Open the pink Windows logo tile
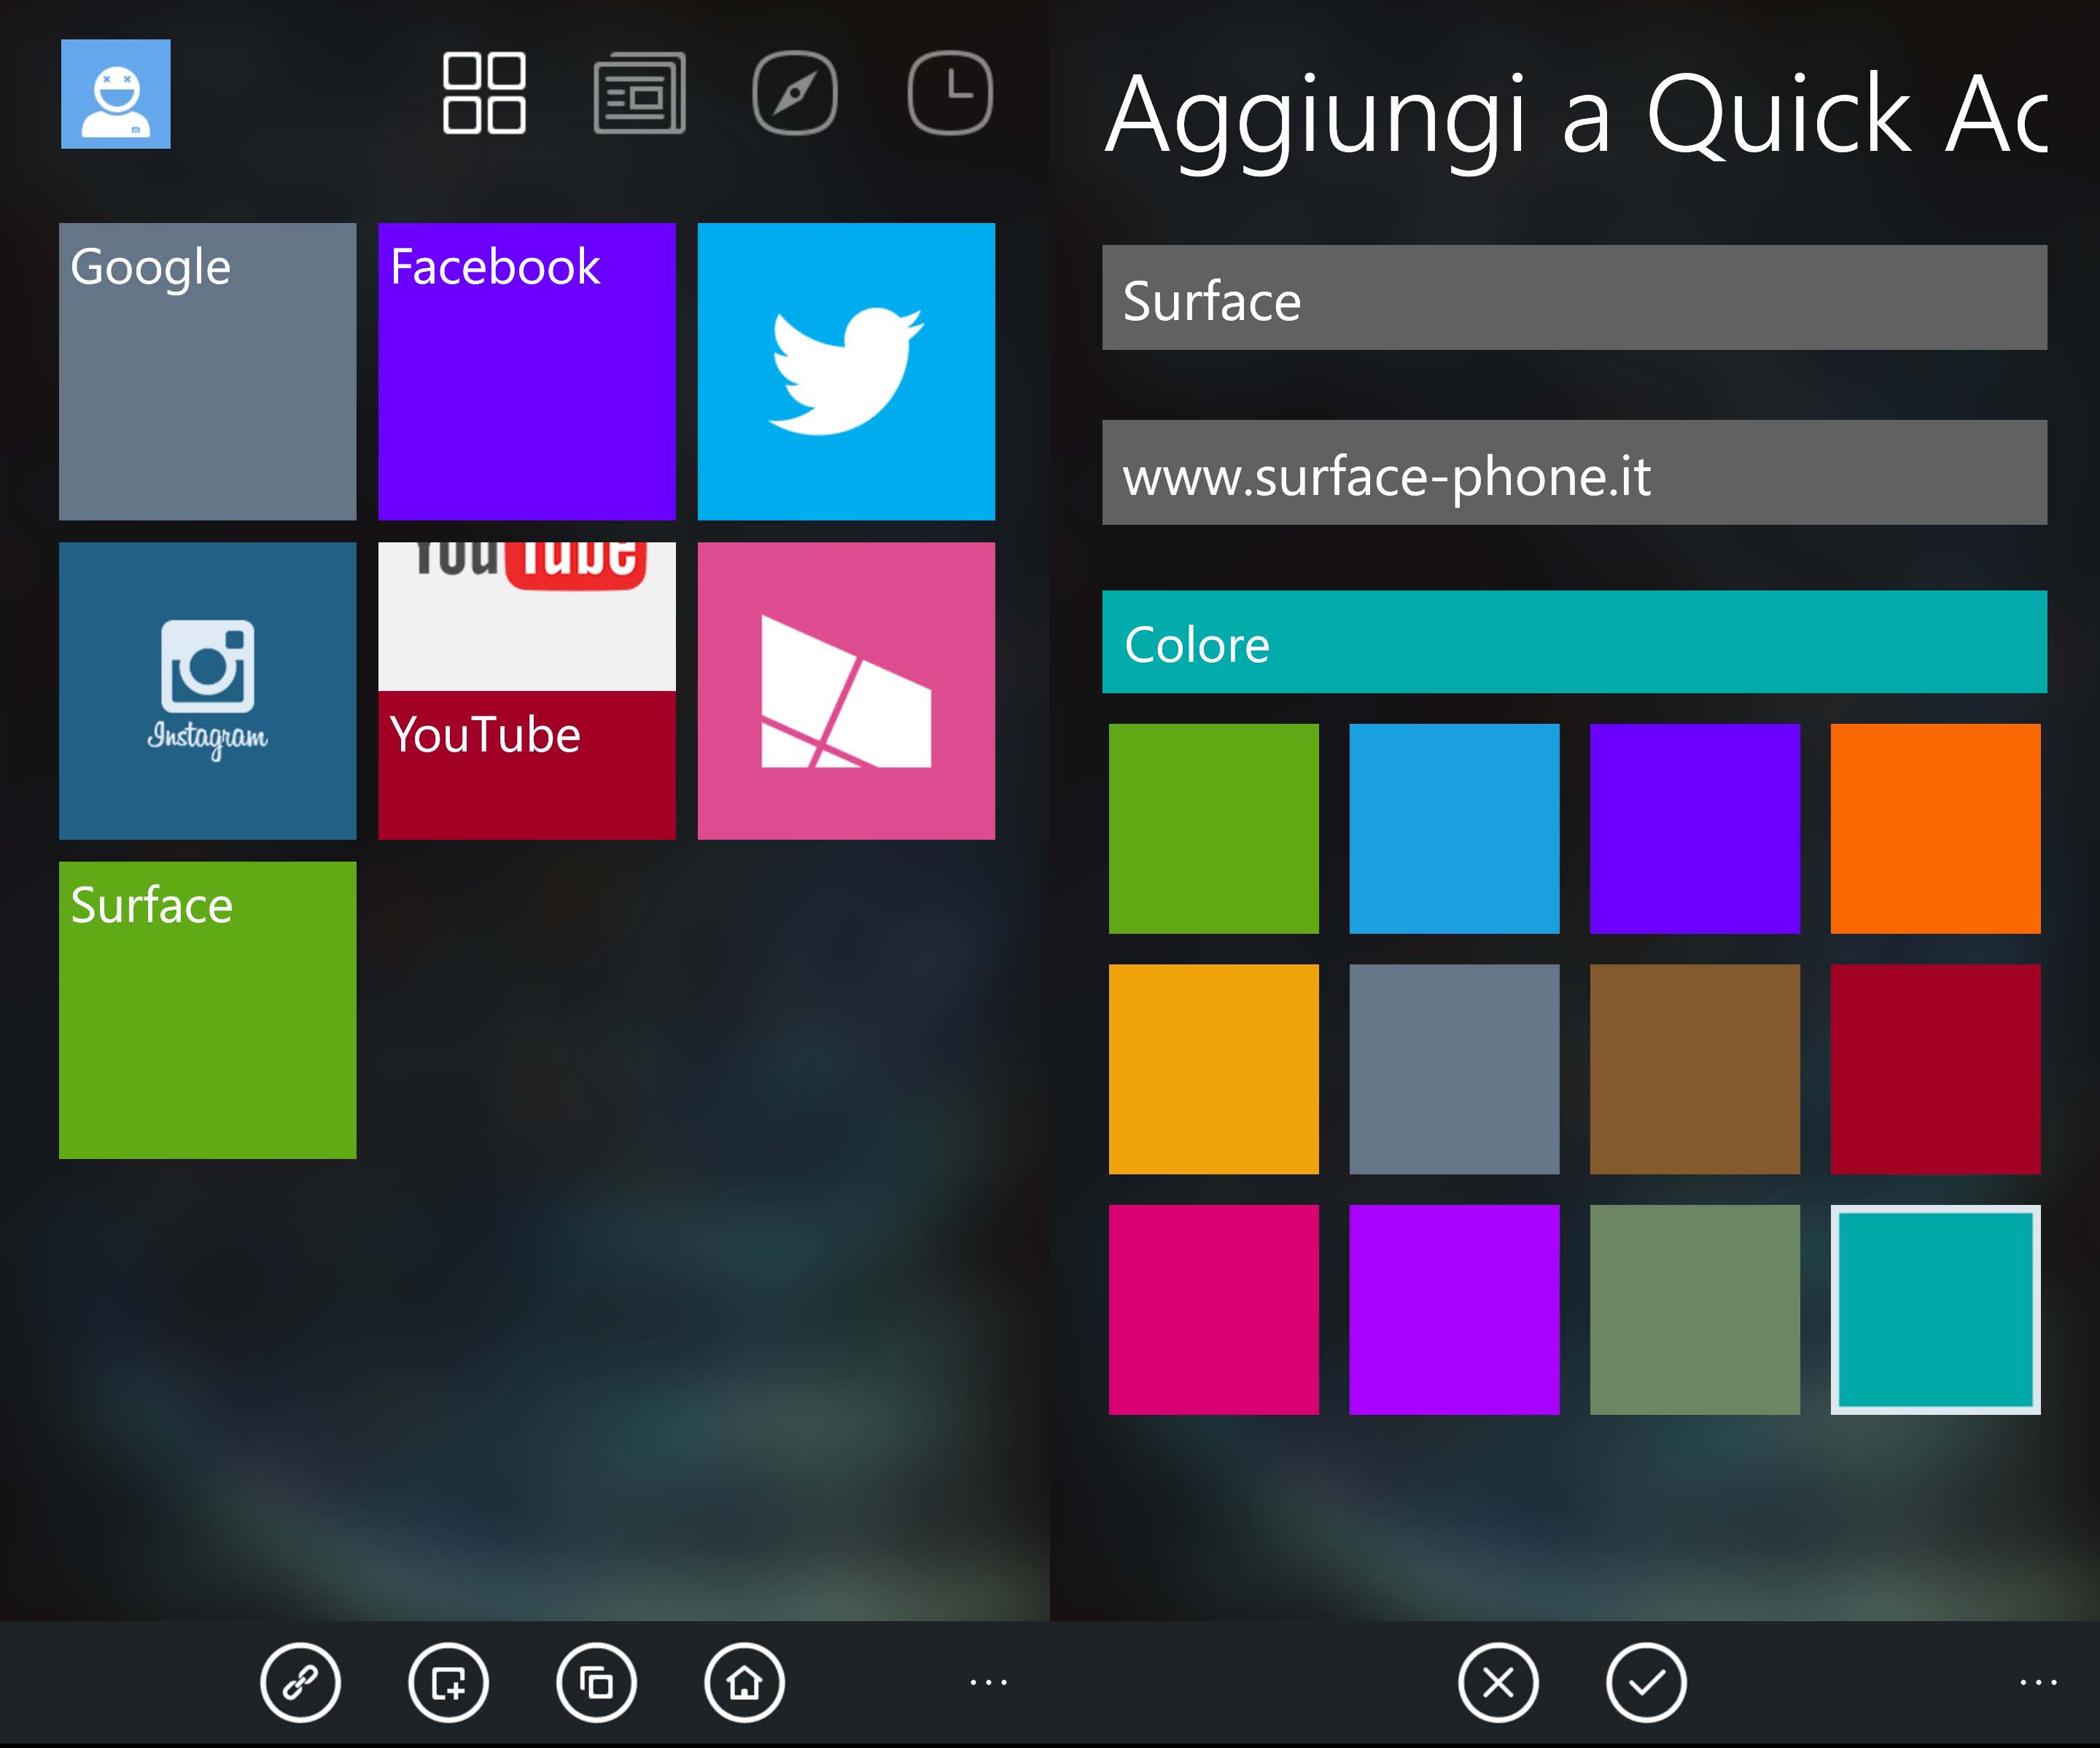 tap(846, 690)
